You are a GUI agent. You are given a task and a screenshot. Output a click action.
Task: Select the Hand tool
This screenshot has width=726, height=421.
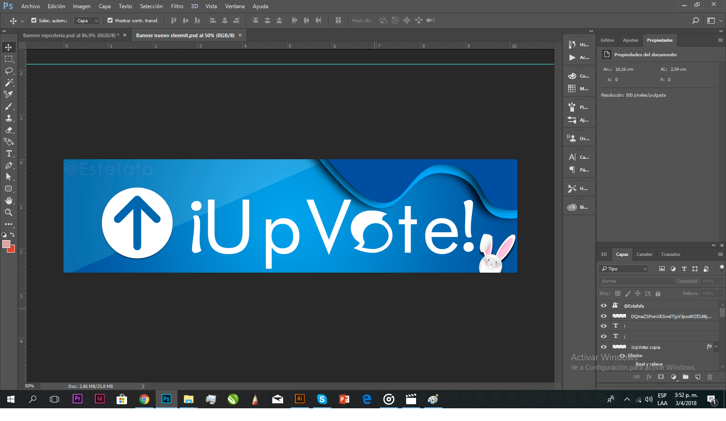[9, 201]
